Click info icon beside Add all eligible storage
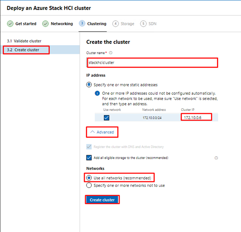This screenshot has width=241, height=232. [216, 158]
